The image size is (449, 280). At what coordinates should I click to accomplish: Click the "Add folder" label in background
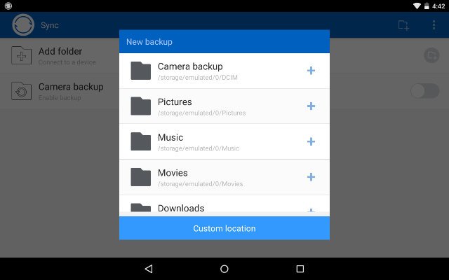(x=60, y=51)
